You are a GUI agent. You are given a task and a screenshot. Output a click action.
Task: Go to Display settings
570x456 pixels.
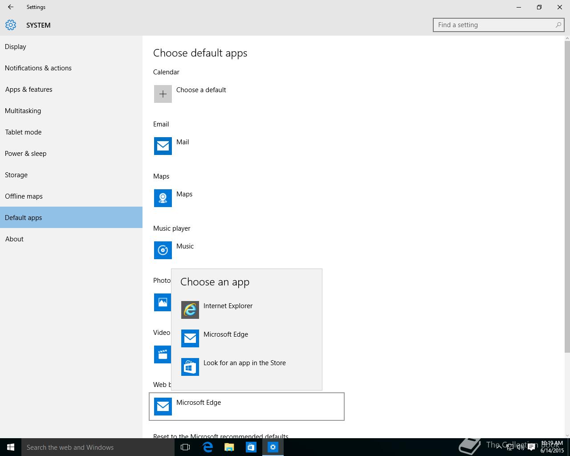pos(71,47)
